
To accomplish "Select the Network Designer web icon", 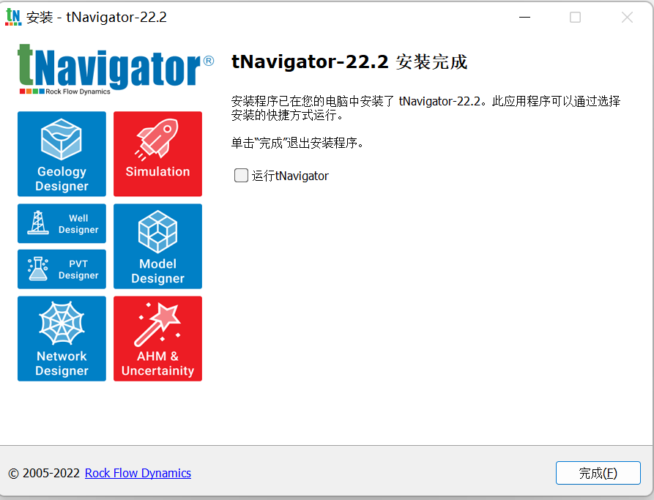I will click(x=62, y=338).
